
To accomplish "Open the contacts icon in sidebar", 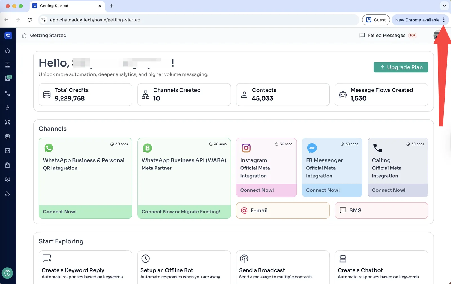I will pyautogui.click(x=8, y=65).
